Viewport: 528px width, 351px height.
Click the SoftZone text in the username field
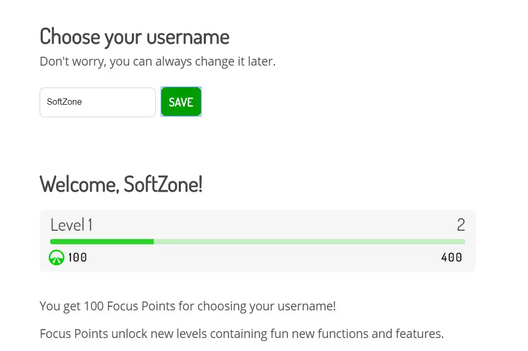pos(64,102)
